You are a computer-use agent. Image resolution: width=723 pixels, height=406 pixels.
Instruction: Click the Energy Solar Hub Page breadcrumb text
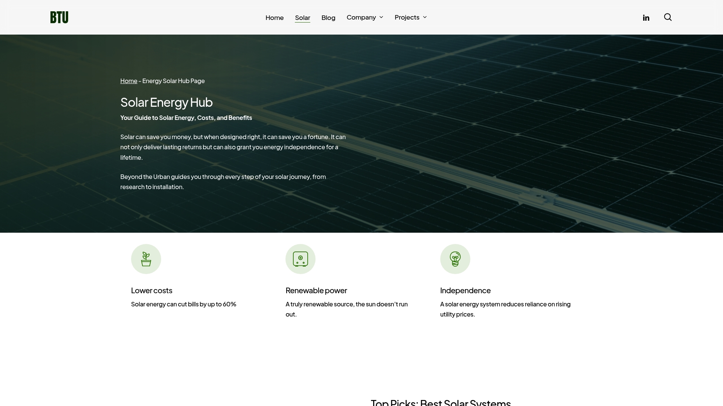tap(173, 80)
